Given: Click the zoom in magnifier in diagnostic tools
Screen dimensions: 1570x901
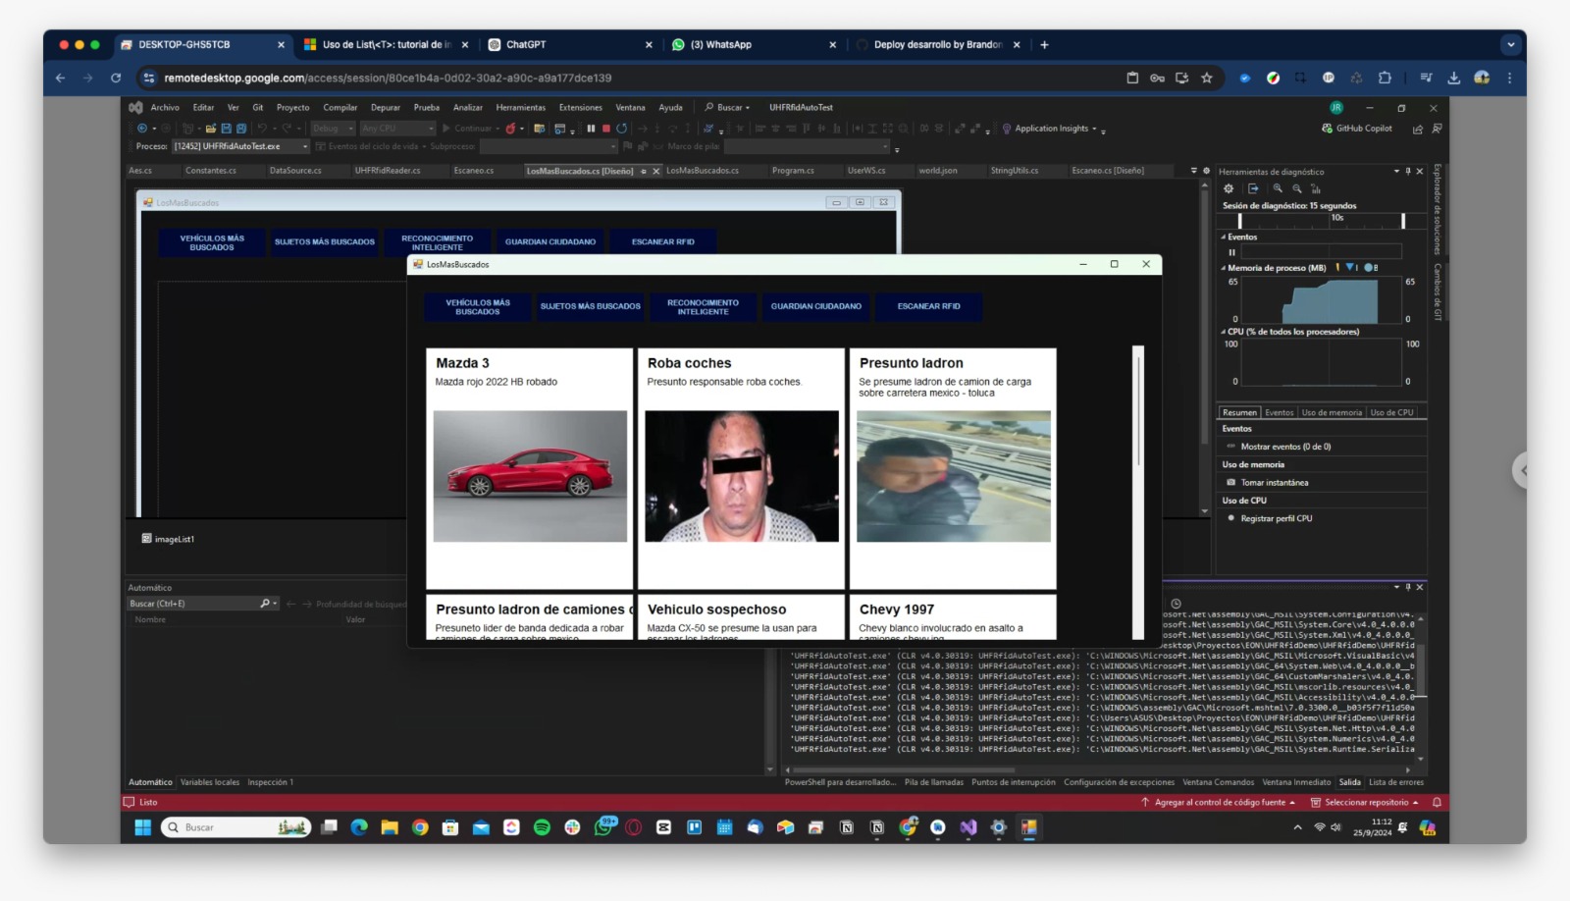Looking at the screenshot, I should (1278, 188).
